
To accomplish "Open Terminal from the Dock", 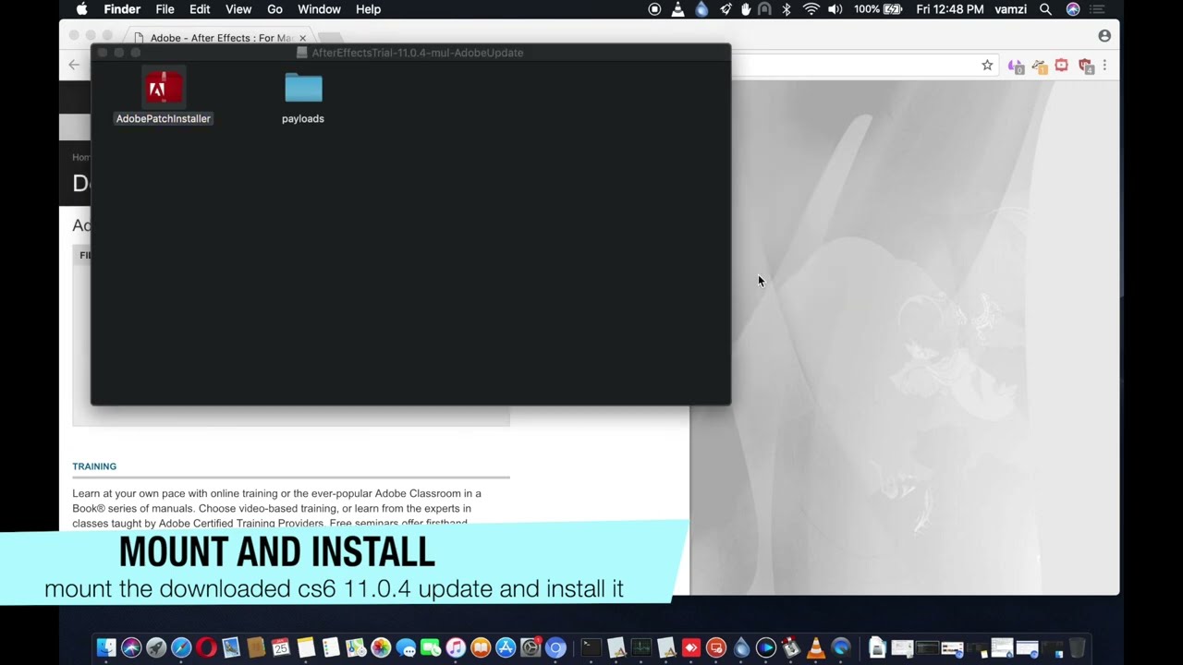I will (591, 648).
